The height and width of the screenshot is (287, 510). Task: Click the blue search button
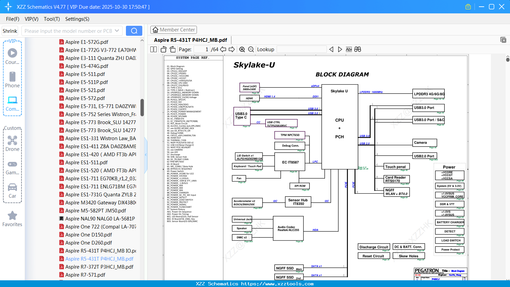pyautogui.click(x=134, y=31)
